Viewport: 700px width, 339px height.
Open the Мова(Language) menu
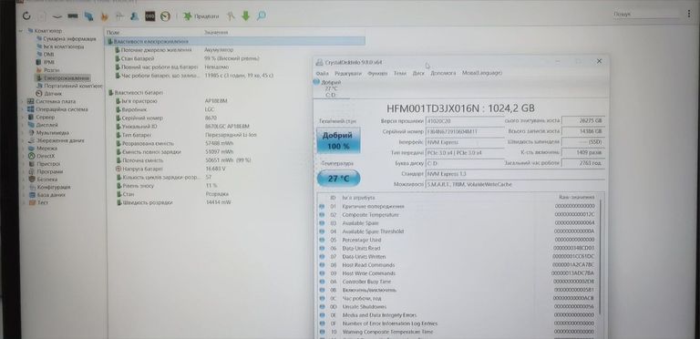(482, 73)
